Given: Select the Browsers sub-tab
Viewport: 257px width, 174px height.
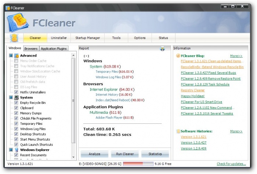Looking at the screenshot, I should pyautogui.click(x=31, y=49).
